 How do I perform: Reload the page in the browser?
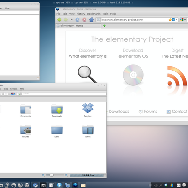(x=78, y=20)
